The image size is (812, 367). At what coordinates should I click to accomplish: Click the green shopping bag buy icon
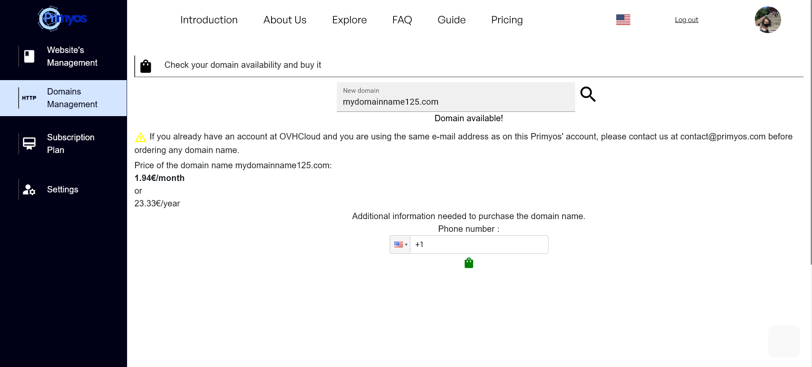469,263
